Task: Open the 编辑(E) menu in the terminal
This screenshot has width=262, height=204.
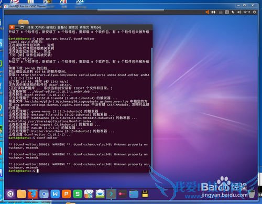Action: click(x=51, y=27)
